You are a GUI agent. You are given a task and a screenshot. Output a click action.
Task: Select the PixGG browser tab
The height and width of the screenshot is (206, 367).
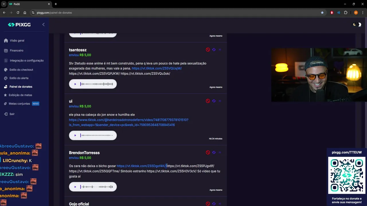pyautogui.click(x=29, y=4)
